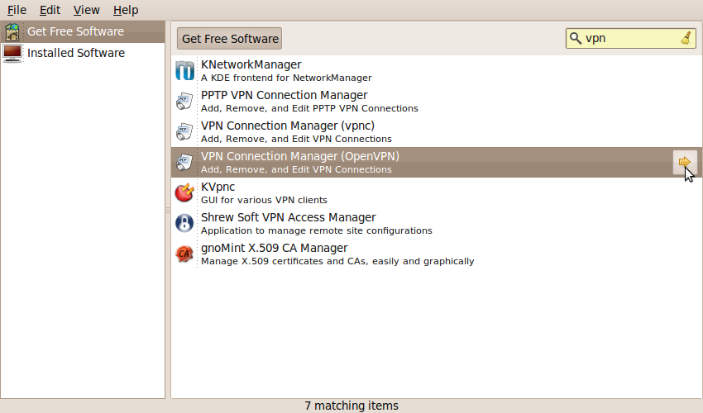Click 'Application to manage remote site configurations' text
Viewport: 703px width, 413px height.
[x=317, y=230]
